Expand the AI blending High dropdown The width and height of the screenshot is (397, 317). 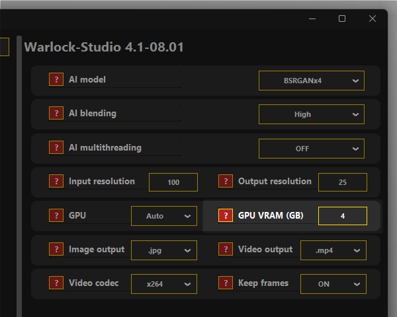click(312, 114)
